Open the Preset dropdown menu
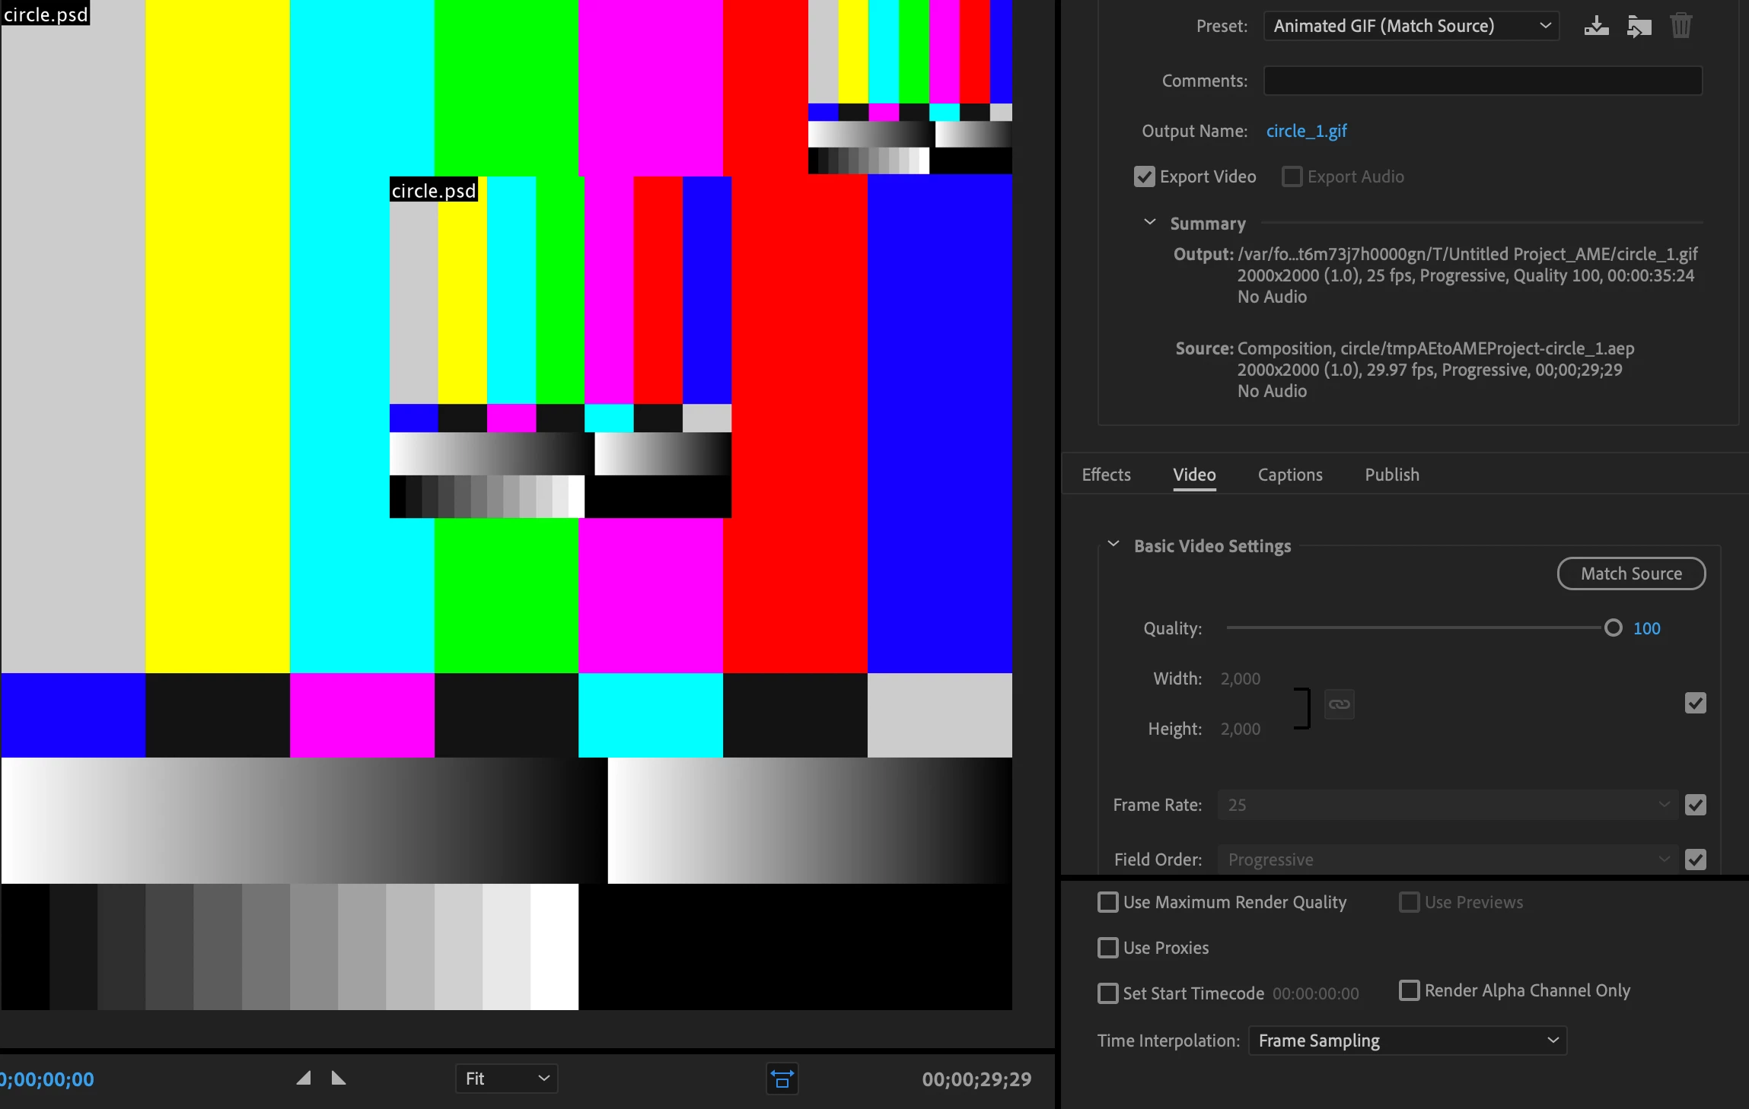The width and height of the screenshot is (1749, 1109). point(1411,26)
